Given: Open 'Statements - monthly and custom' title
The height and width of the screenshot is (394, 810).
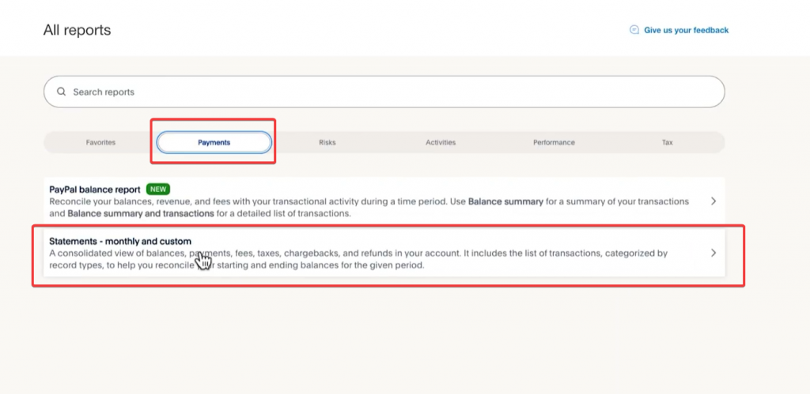Looking at the screenshot, I should (120, 241).
